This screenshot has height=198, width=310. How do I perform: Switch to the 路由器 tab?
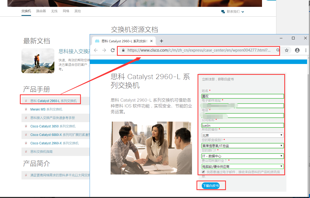coord(41,11)
